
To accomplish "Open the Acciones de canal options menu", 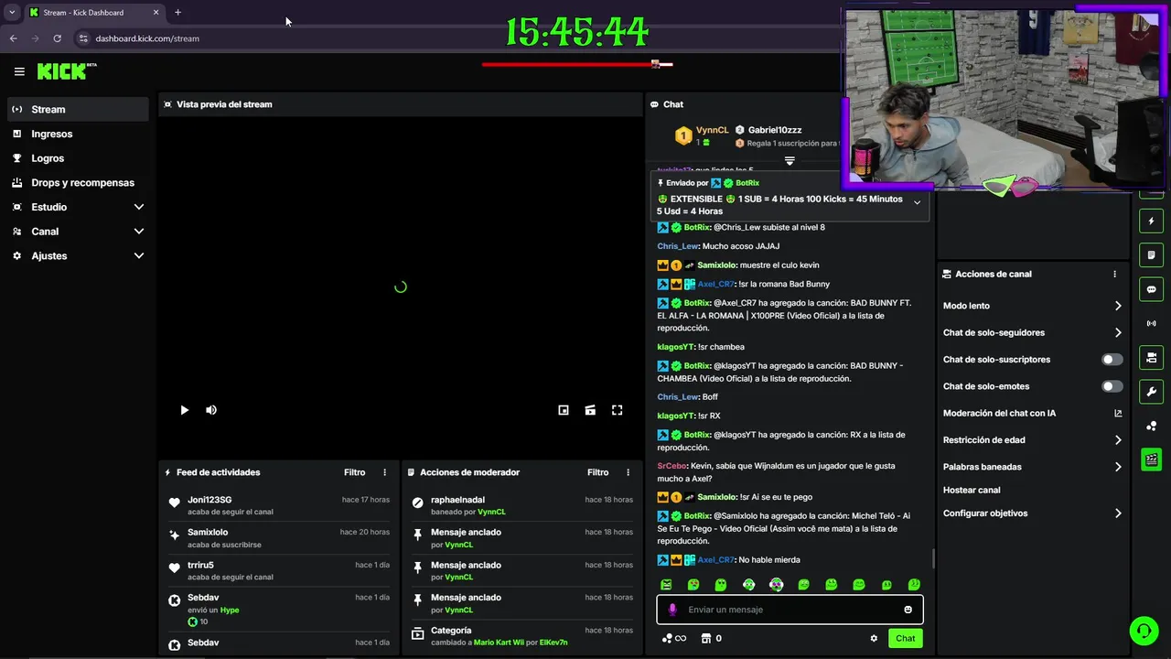I will (x=1114, y=274).
